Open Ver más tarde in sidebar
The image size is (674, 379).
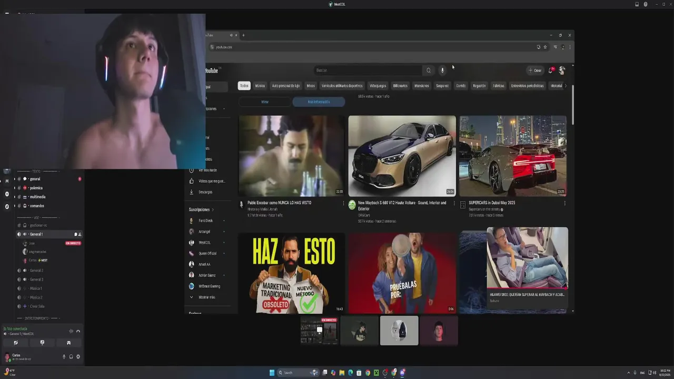tap(207, 170)
